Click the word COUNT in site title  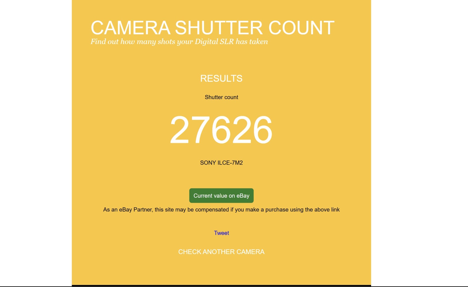(301, 28)
